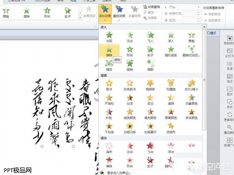This screenshot has height=175, width=234.
Task: Choose 轮子 under the 退出 section
Action: [x=150, y=162]
